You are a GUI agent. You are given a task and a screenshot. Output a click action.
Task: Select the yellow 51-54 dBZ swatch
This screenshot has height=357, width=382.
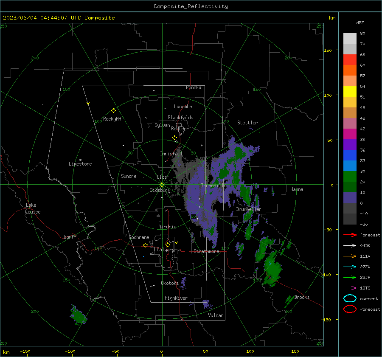350,92
